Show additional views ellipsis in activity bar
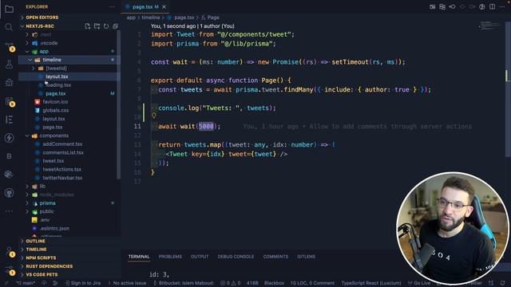The height and width of the screenshot is (287, 511). pyautogui.click(x=9, y=211)
